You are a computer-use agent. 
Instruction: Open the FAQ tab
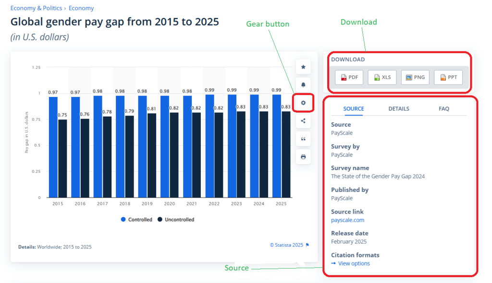444,109
